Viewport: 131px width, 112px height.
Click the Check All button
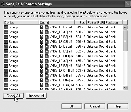coord(13,96)
